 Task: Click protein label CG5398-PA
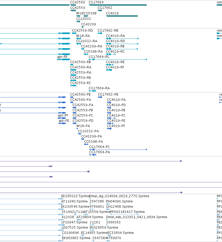[94, 142]
